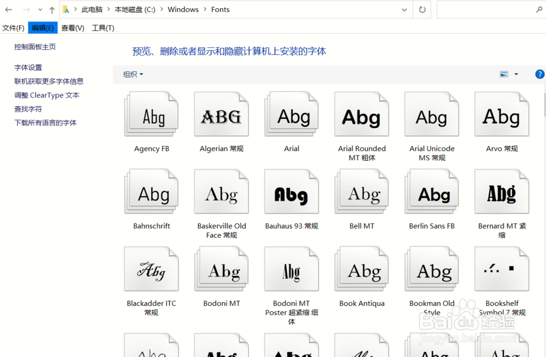Open the 查看(V) menu
The height and width of the screenshot is (357, 546).
pos(73,28)
